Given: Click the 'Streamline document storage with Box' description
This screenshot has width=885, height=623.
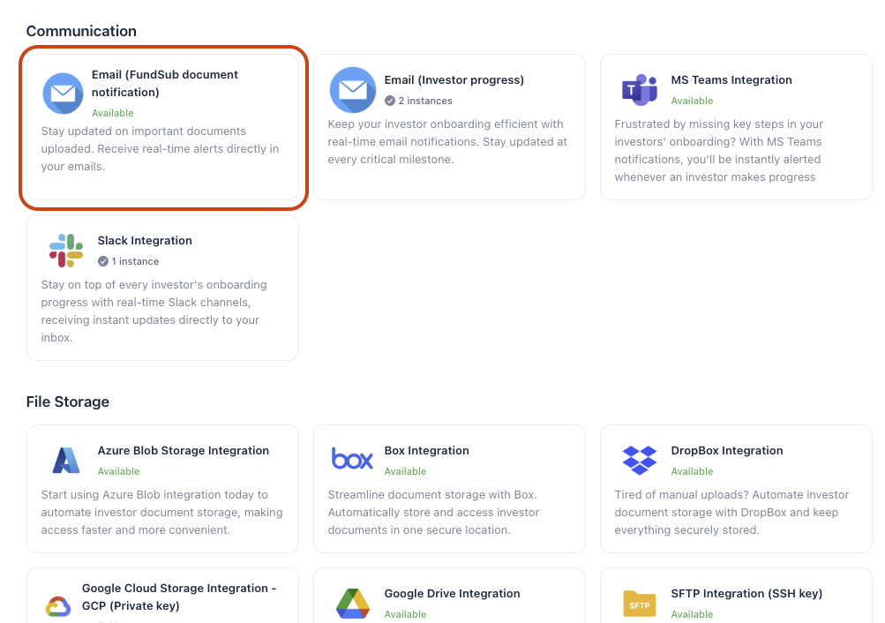Looking at the screenshot, I should pyautogui.click(x=433, y=513).
